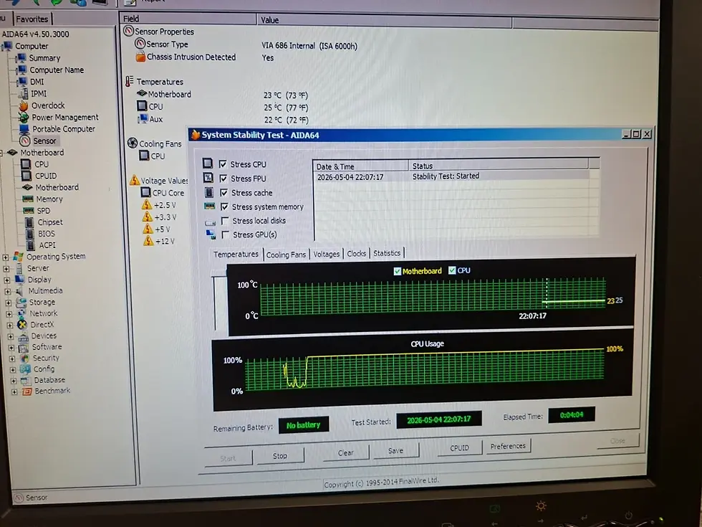The height and width of the screenshot is (527, 702).
Task: Click the Operating System Windows flag icon
Action: [19, 257]
